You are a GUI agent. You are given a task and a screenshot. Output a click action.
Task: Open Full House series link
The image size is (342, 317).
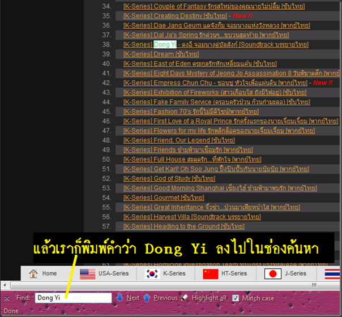pos(192,160)
